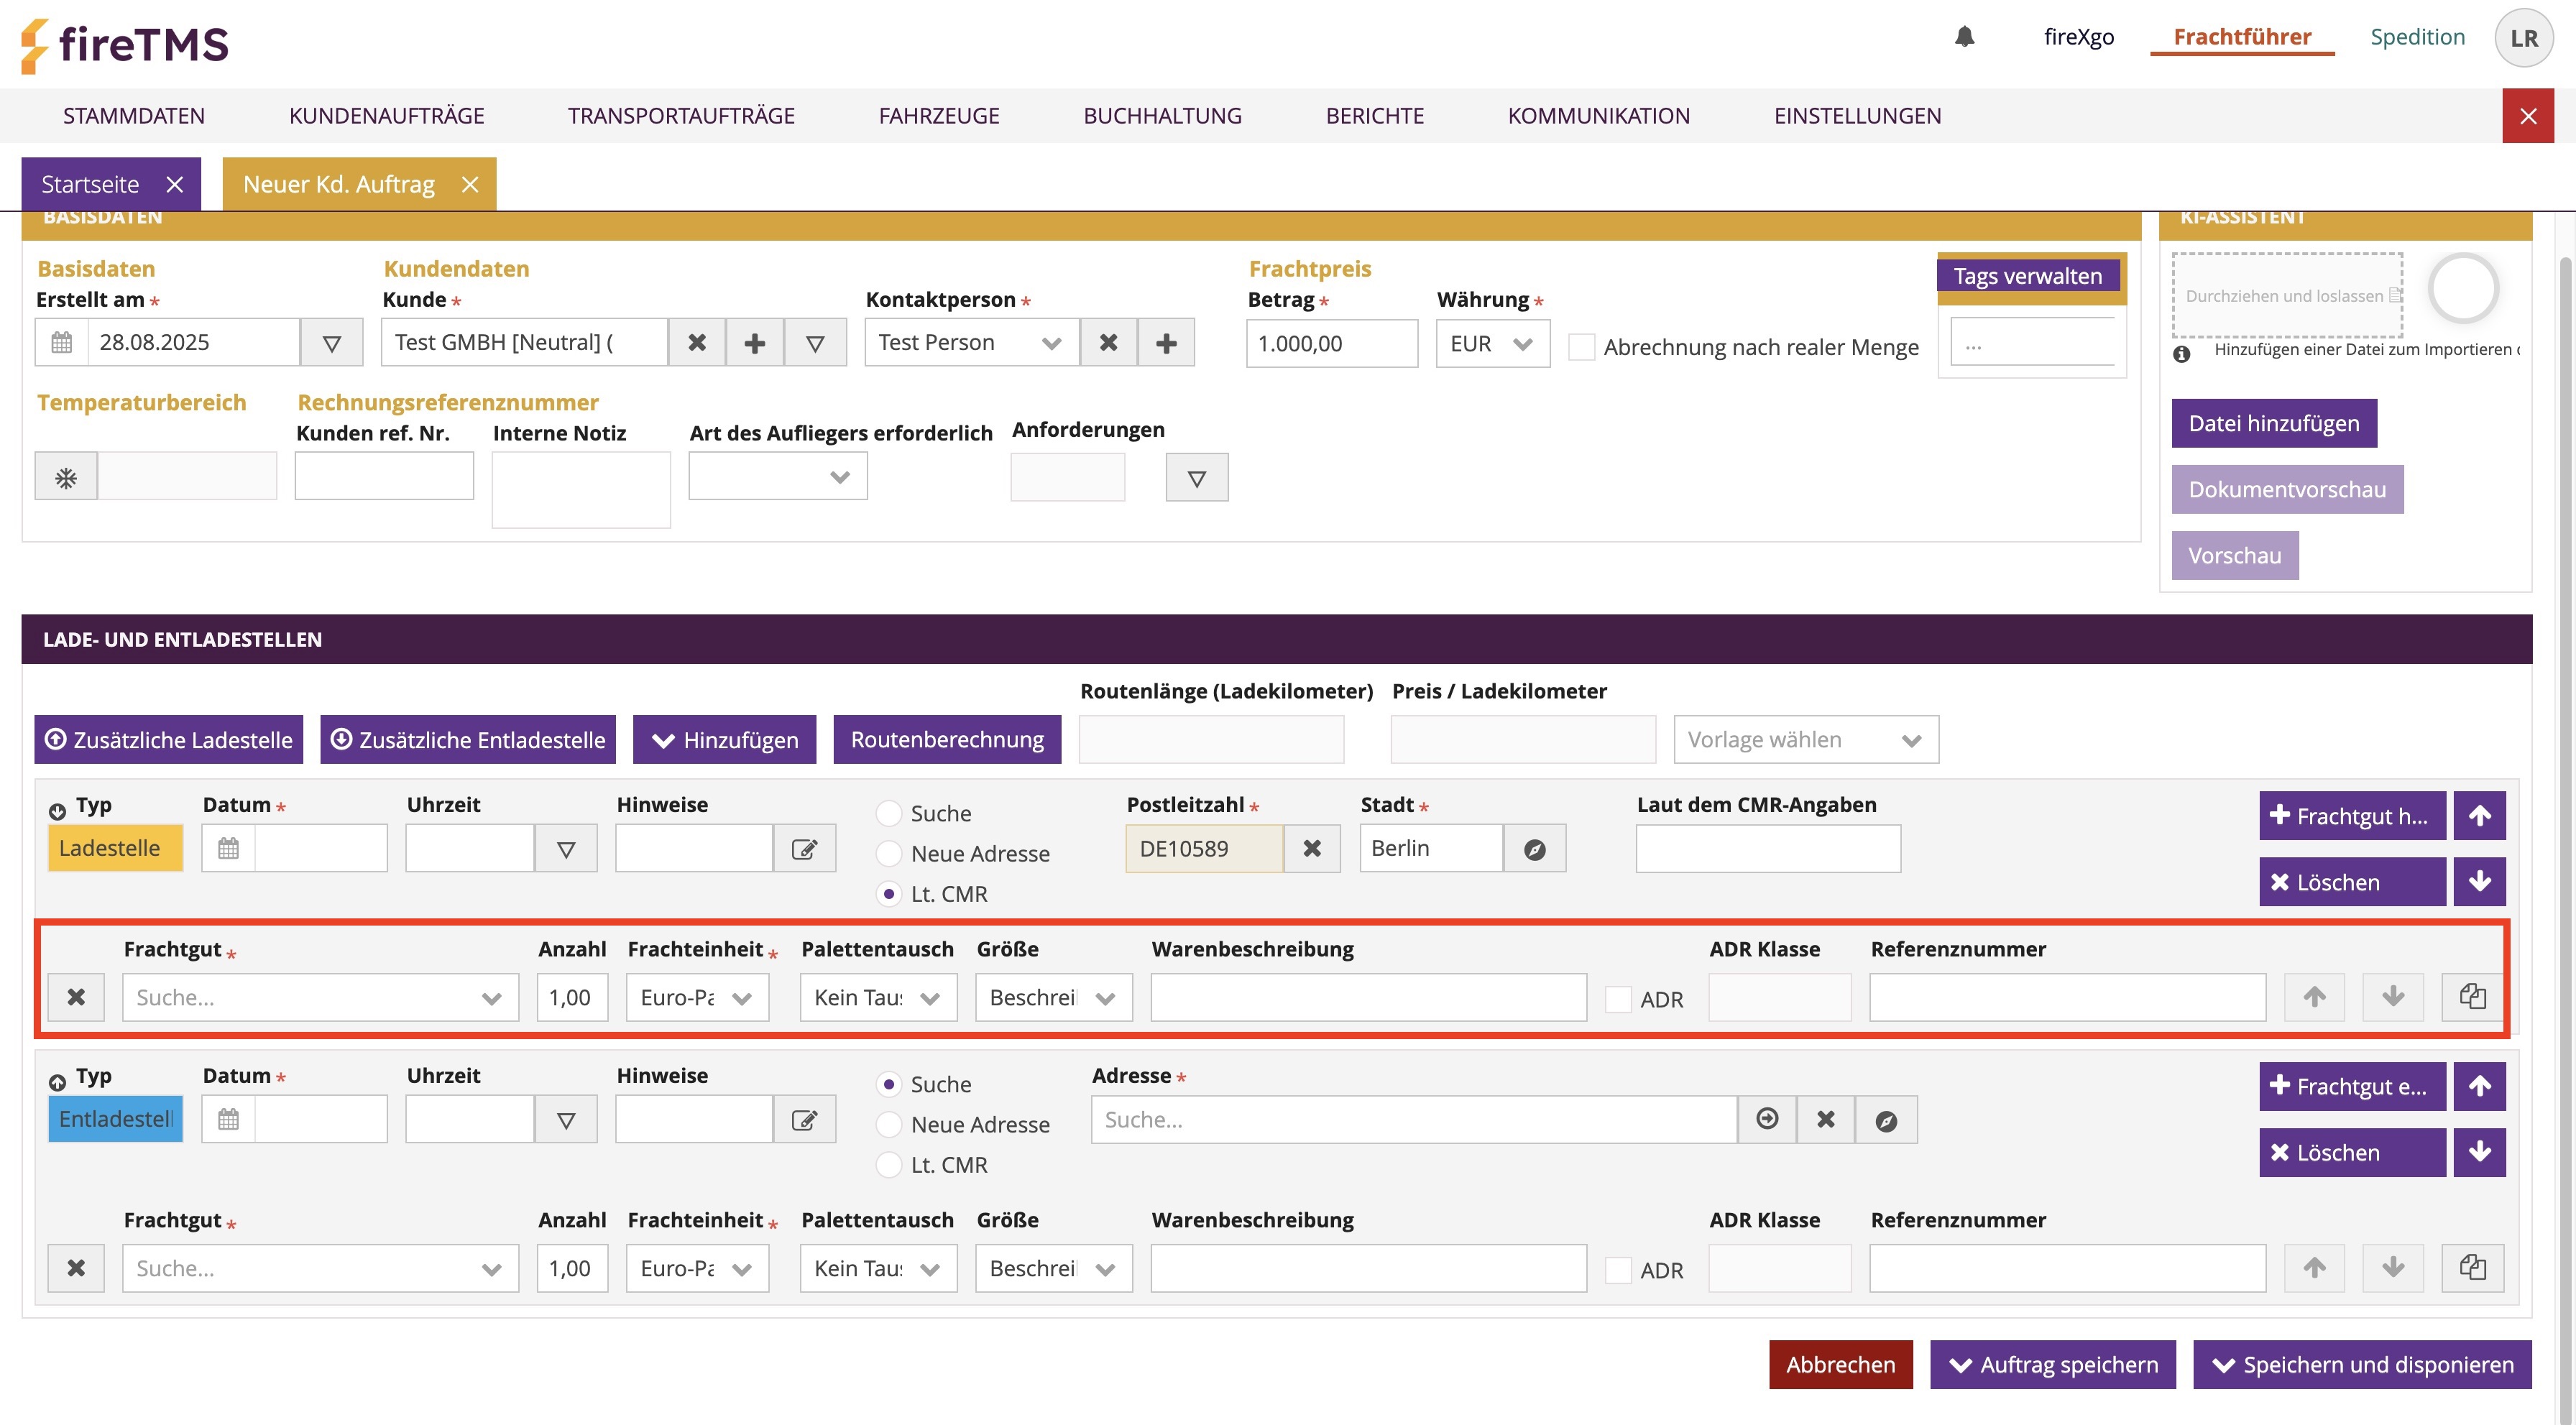The image size is (2576, 1425).
Task: Click compass icon next to Berlin city
Action: [x=1534, y=849]
